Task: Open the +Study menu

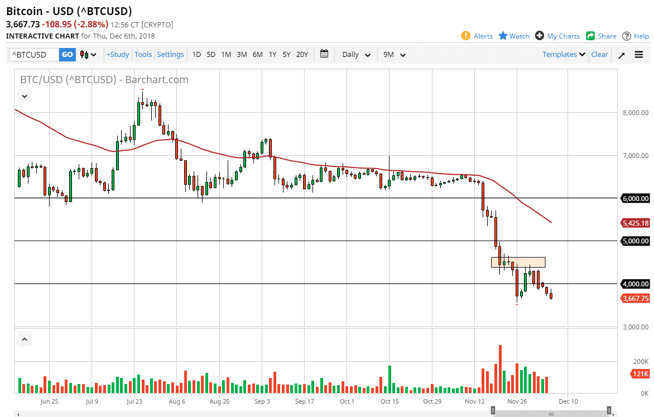Action: click(117, 54)
